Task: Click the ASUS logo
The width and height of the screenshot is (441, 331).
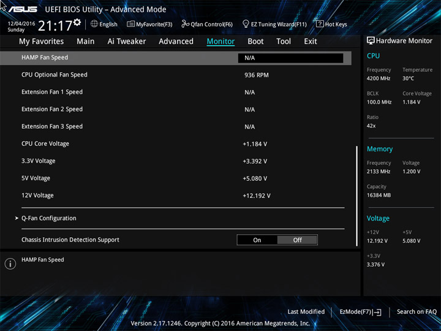Action: click(x=23, y=9)
